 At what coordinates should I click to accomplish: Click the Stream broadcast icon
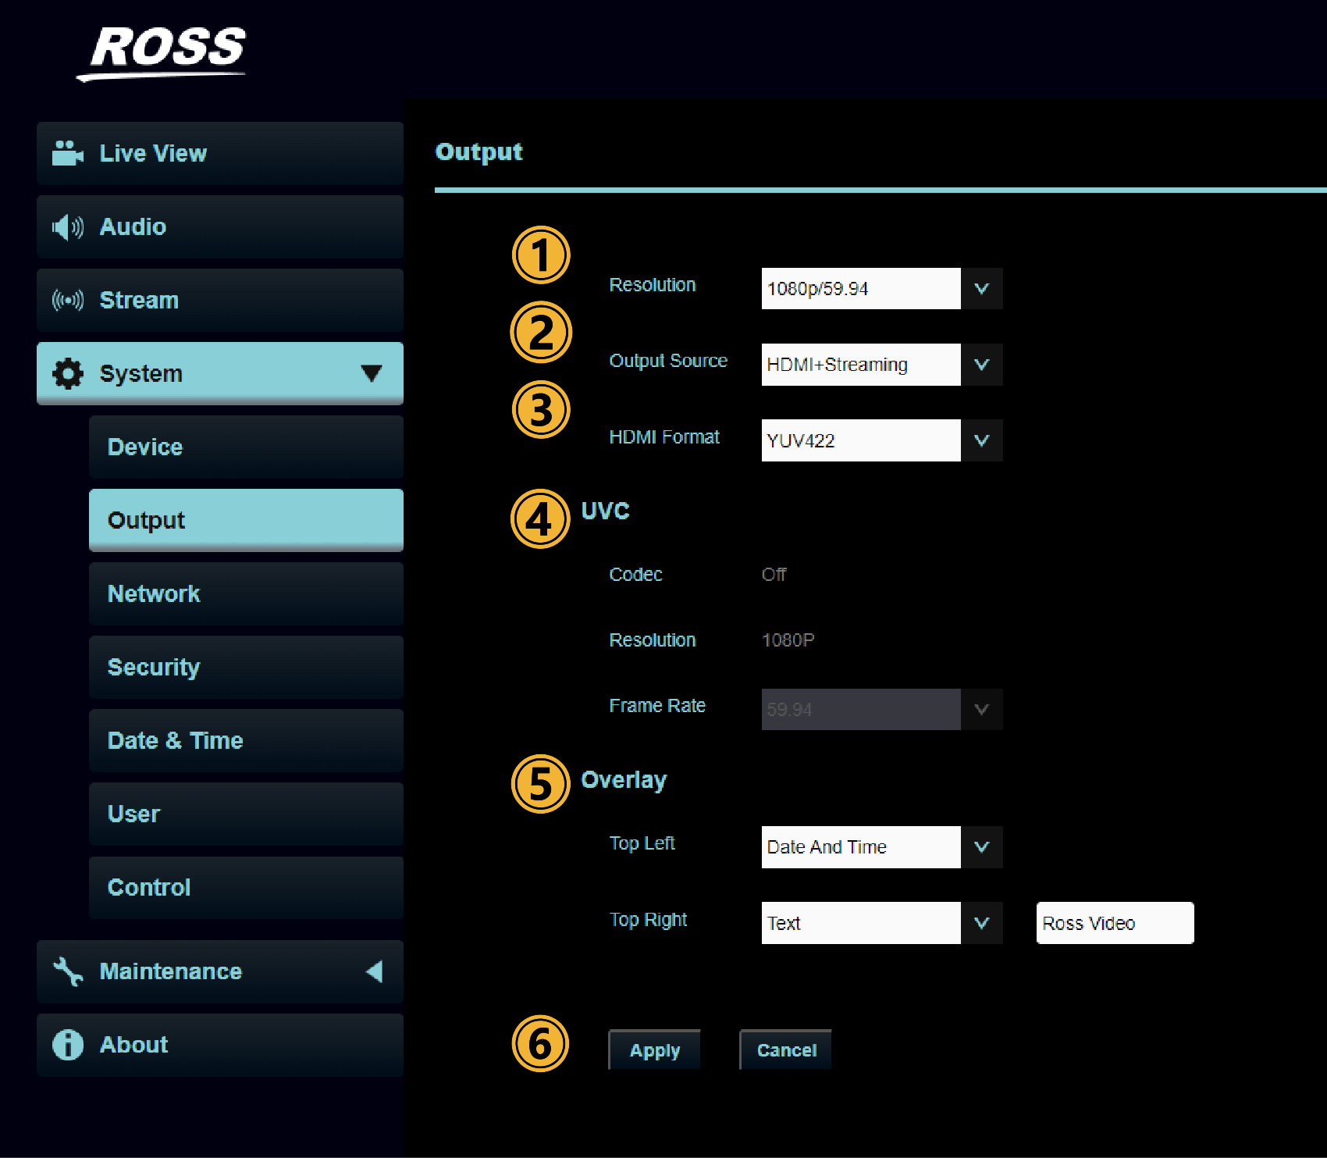pyautogui.click(x=67, y=301)
